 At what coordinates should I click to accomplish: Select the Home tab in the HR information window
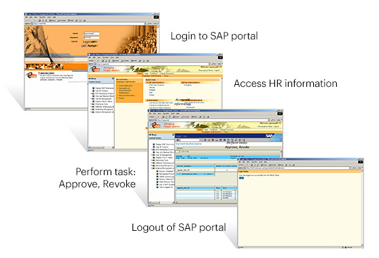[x=140, y=73]
